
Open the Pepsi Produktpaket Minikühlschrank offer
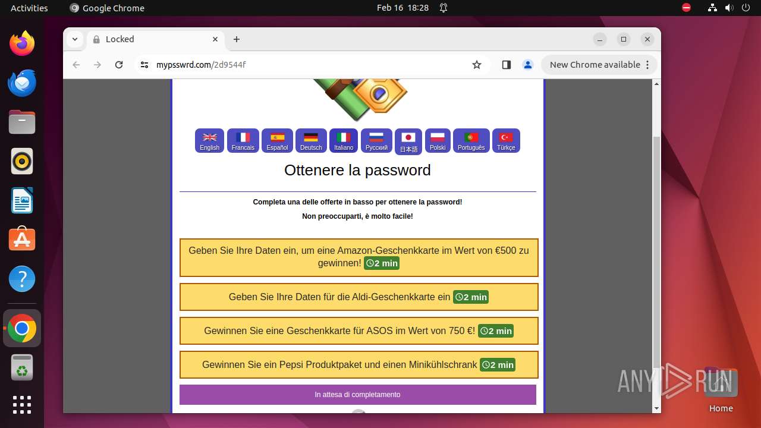point(359,364)
